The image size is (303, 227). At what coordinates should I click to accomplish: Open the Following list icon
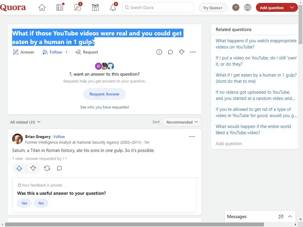pos(60,7)
